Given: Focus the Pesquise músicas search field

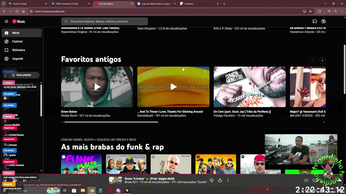Looking at the screenshot, I should pyautogui.click(x=104, y=21).
